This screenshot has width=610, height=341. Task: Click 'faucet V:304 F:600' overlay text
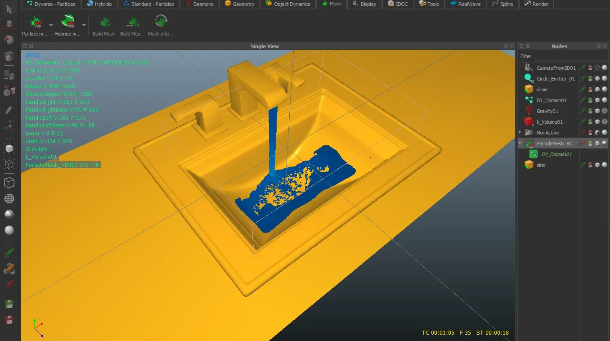50,86
